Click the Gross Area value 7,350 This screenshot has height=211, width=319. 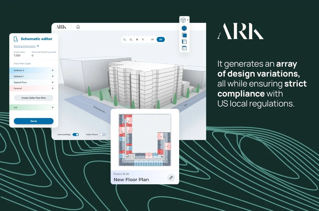coord(17,55)
